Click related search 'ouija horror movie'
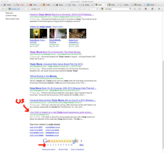Viewport: 164px width, 153px height. coord(53,127)
